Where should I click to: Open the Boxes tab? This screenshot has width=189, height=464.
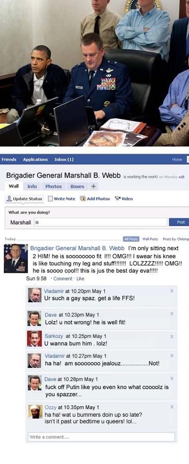(77, 186)
